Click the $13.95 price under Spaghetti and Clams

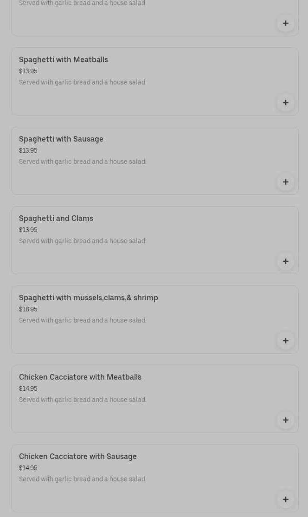click(x=28, y=230)
